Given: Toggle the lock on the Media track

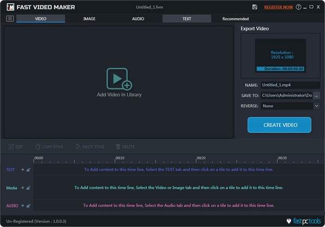Looking at the screenshot, I should (x=28, y=188).
